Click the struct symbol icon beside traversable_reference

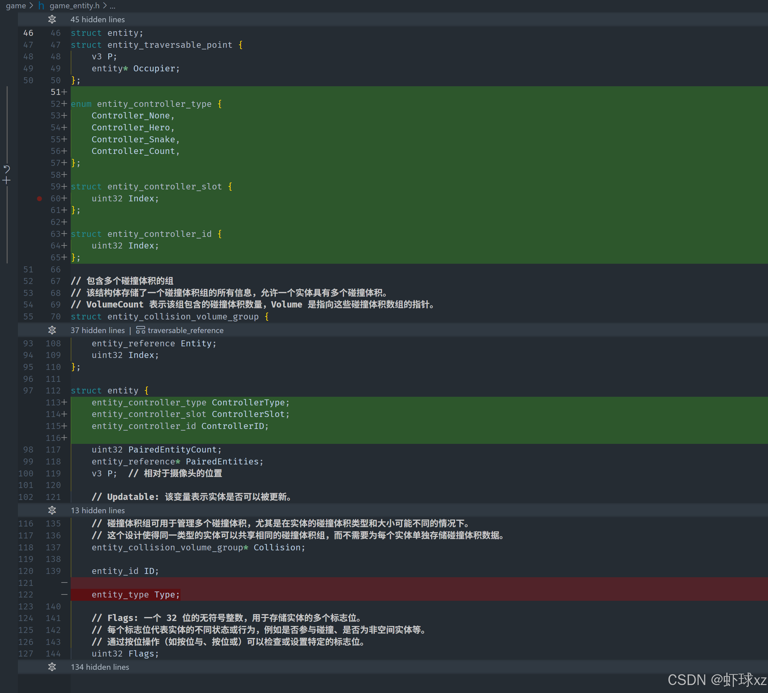pos(141,330)
